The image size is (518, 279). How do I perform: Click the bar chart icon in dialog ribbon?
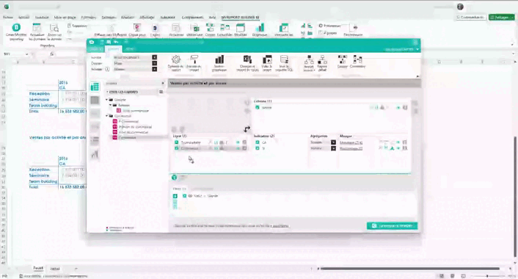click(219, 59)
